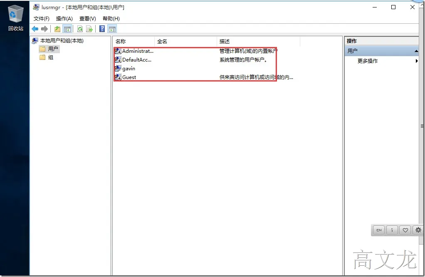425x277 pixels.
Task: Open the 帮助(H) menu
Action: click(x=111, y=18)
